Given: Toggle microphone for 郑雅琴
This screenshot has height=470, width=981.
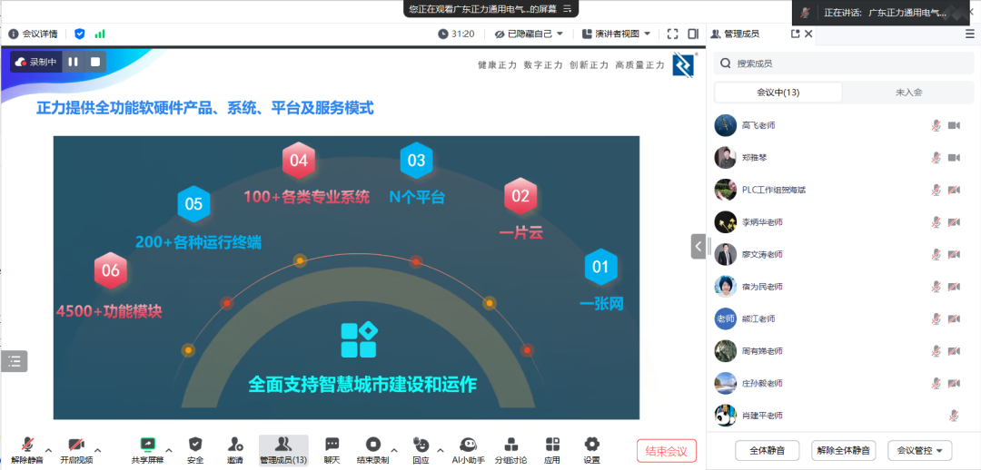Looking at the screenshot, I should (936, 158).
